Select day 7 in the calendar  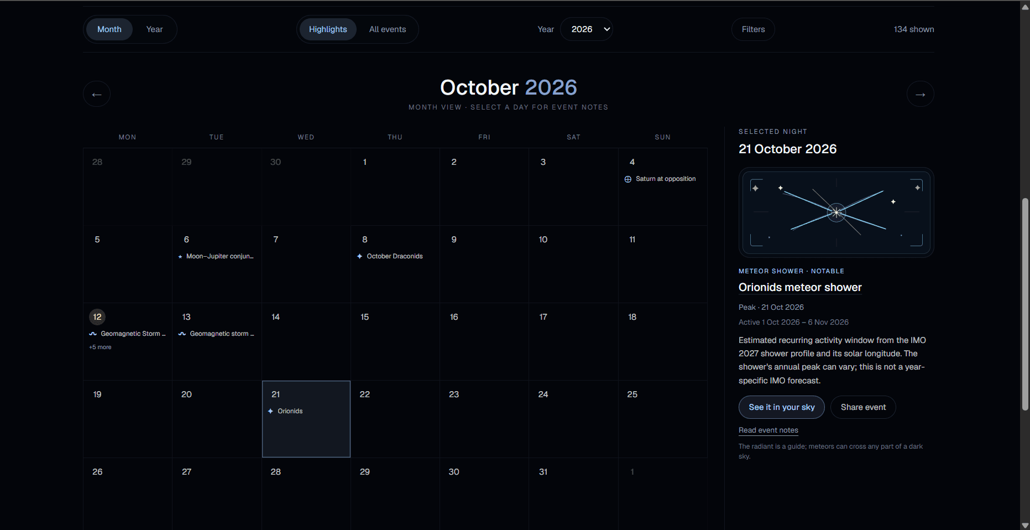click(x=306, y=264)
